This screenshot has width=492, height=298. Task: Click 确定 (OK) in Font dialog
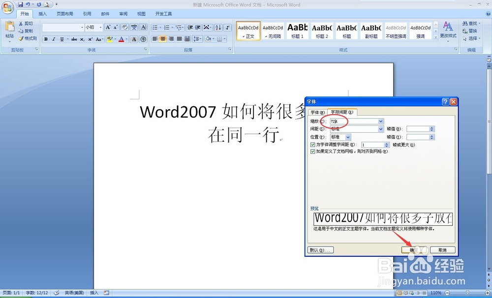[414, 250]
